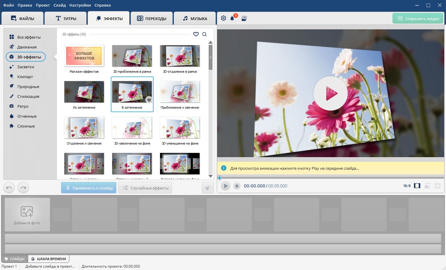The height and width of the screenshot is (270, 446).
Task: Click the undo arrow button
Action: pos(9,188)
